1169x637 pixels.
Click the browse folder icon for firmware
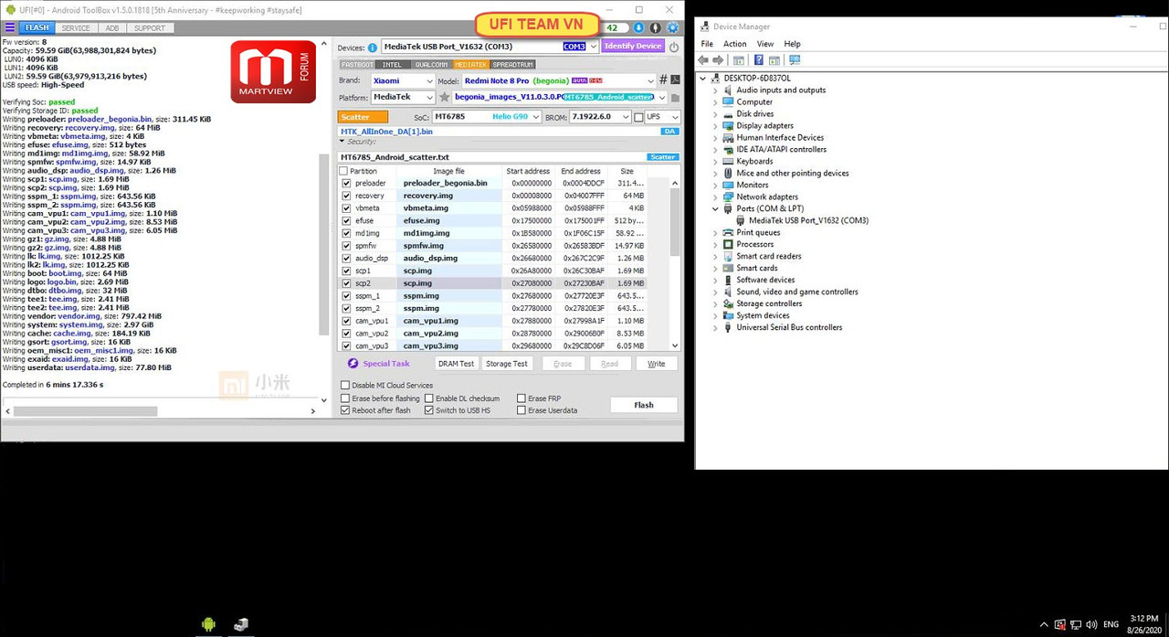coord(675,98)
